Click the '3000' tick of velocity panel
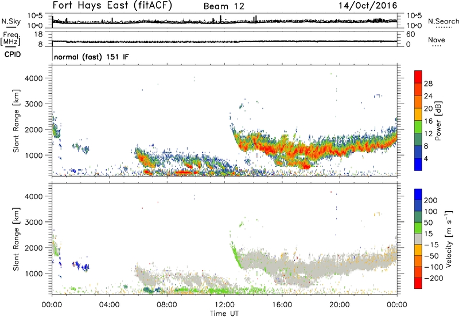459x317 pixels. [x=34, y=222]
